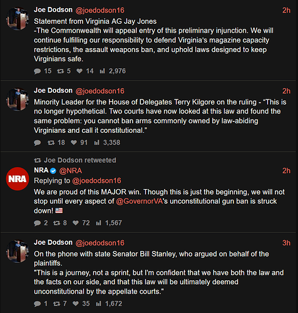The width and height of the screenshot is (298, 313).
Task: Open Replying to @joedodson16 link
Action: (96, 181)
